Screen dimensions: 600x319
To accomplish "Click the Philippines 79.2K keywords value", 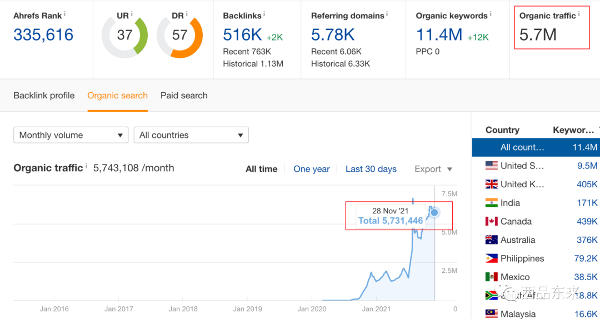I will (586, 258).
